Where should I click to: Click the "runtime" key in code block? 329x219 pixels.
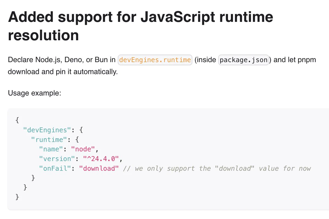[49, 140]
